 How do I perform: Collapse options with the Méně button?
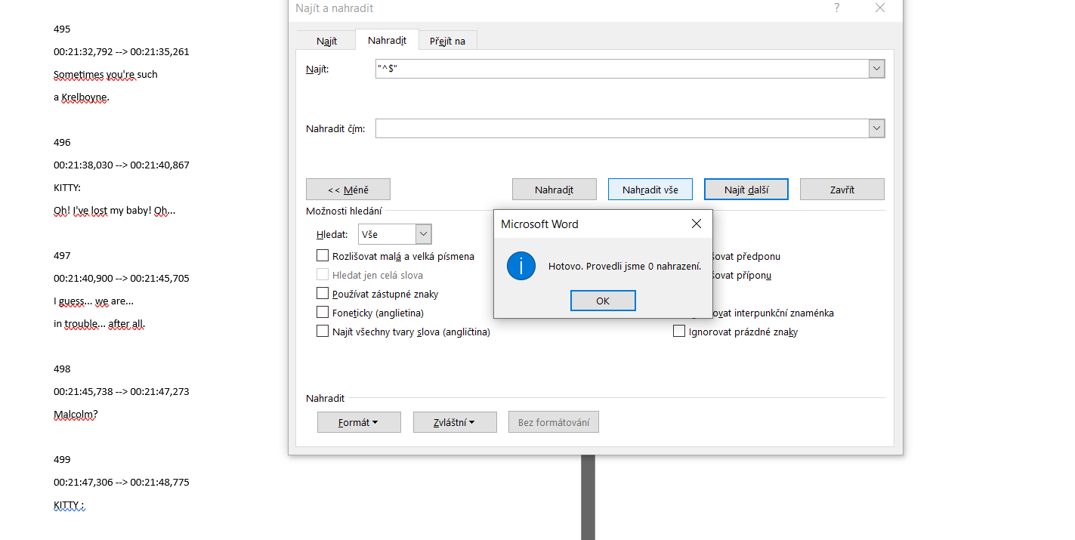[x=348, y=190]
